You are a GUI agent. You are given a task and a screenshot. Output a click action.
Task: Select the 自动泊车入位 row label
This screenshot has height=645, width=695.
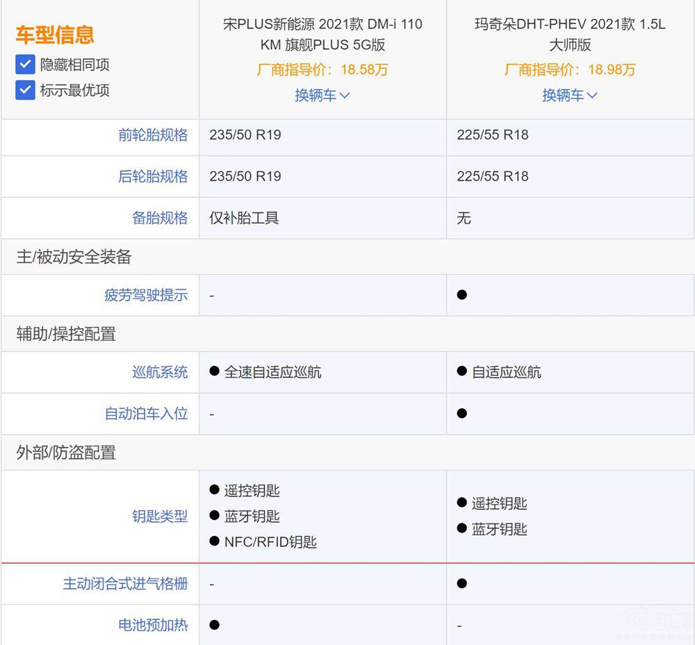coord(147,414)
